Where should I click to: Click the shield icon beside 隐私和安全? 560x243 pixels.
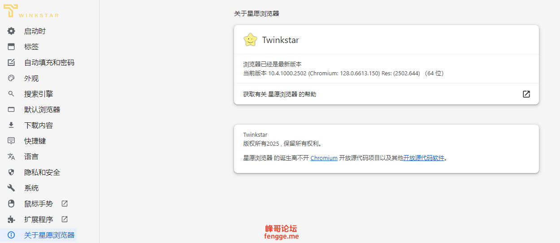11,172
